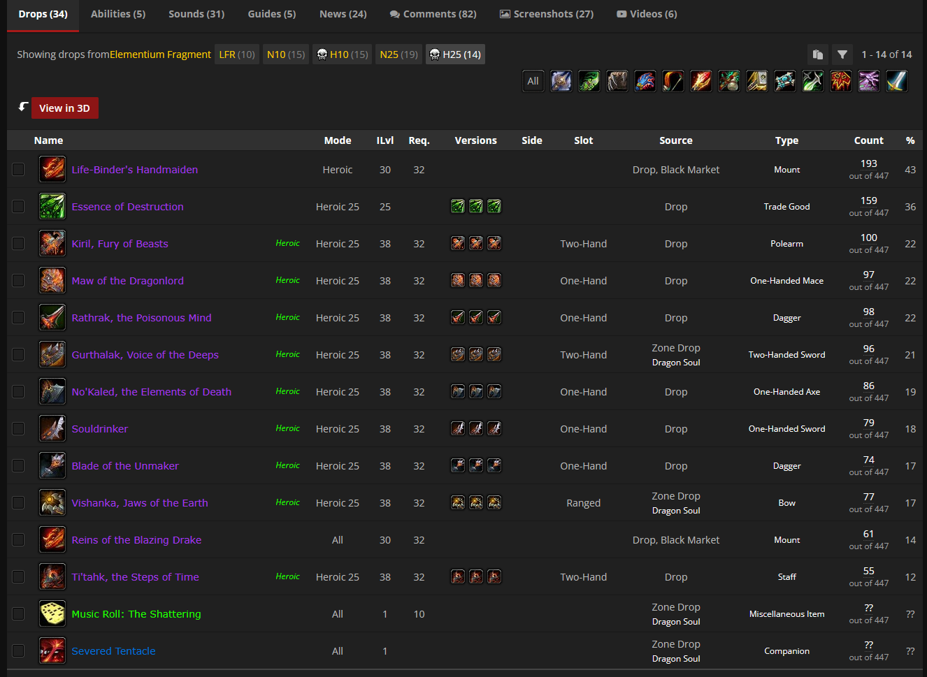The image size is (927, 677).
Task: Show N10 (15) drops
Action: 286,54
